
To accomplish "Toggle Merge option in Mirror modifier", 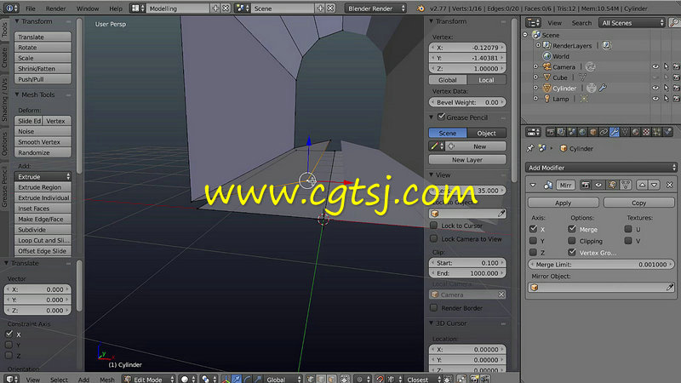I will point(571,229).
